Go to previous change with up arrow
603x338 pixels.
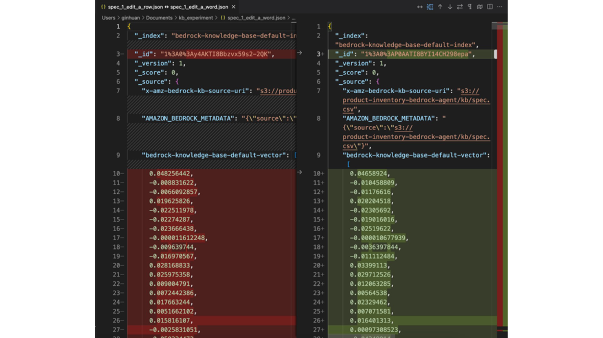(x=440, y=7)
